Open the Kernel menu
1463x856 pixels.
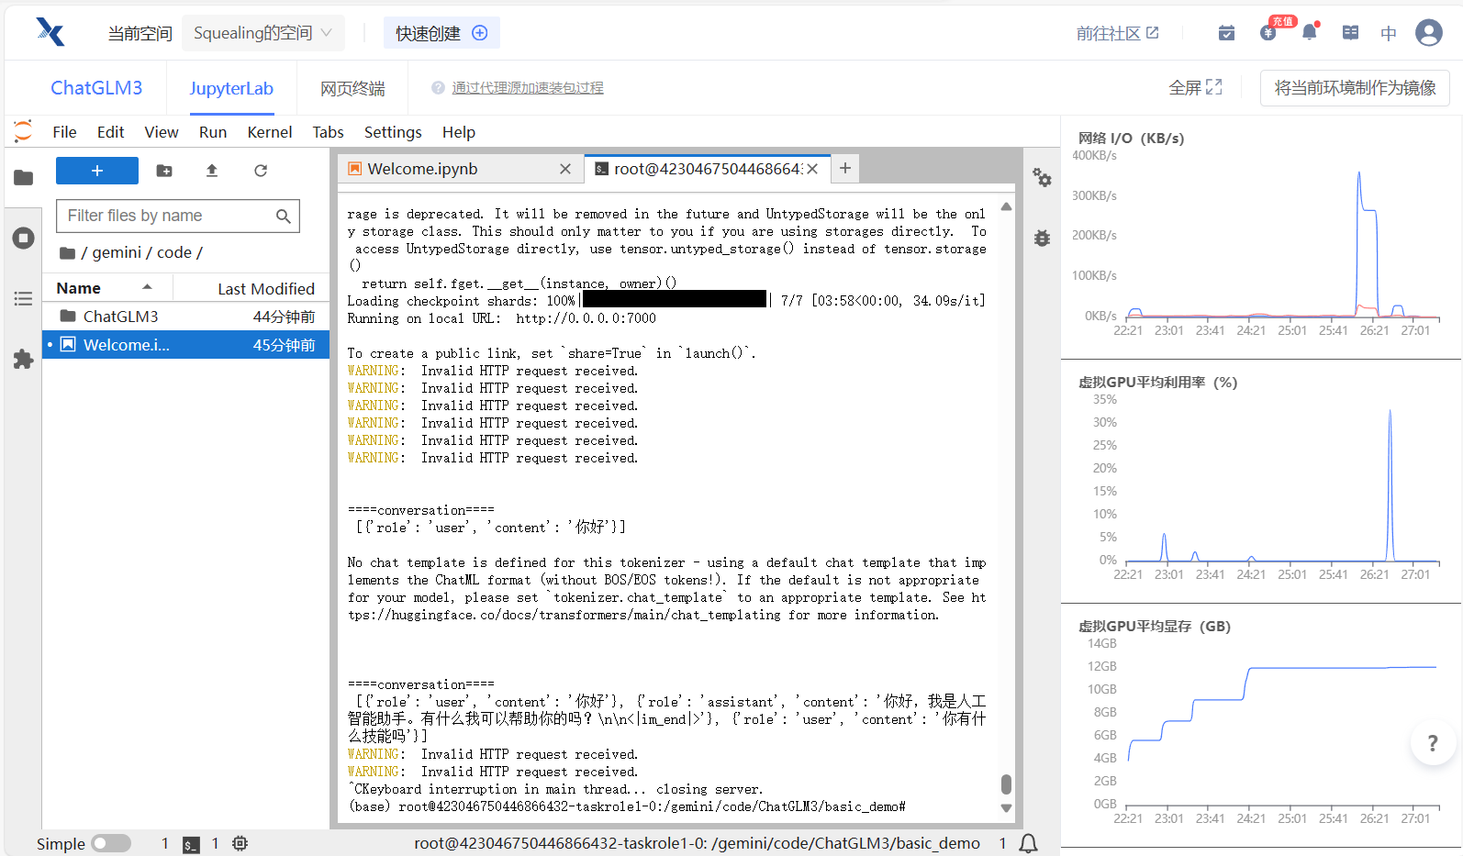[x=269, y=132]
